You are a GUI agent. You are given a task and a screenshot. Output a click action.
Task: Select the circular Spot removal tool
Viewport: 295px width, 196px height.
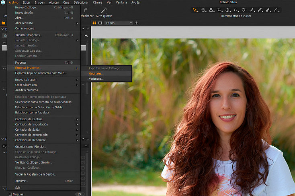point(244,10)
